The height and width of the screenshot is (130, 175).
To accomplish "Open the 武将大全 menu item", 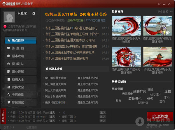I will pyautogui.click(x=20, y=87).
